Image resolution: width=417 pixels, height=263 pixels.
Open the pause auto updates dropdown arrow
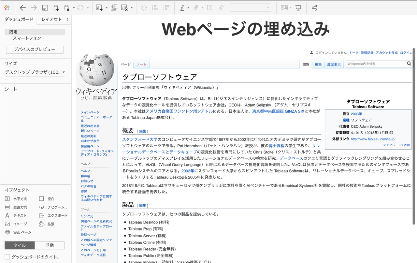point(74,8)
